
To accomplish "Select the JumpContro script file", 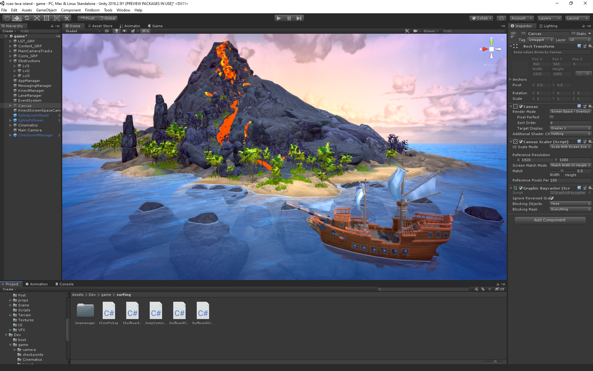I will tap(156, 313).
